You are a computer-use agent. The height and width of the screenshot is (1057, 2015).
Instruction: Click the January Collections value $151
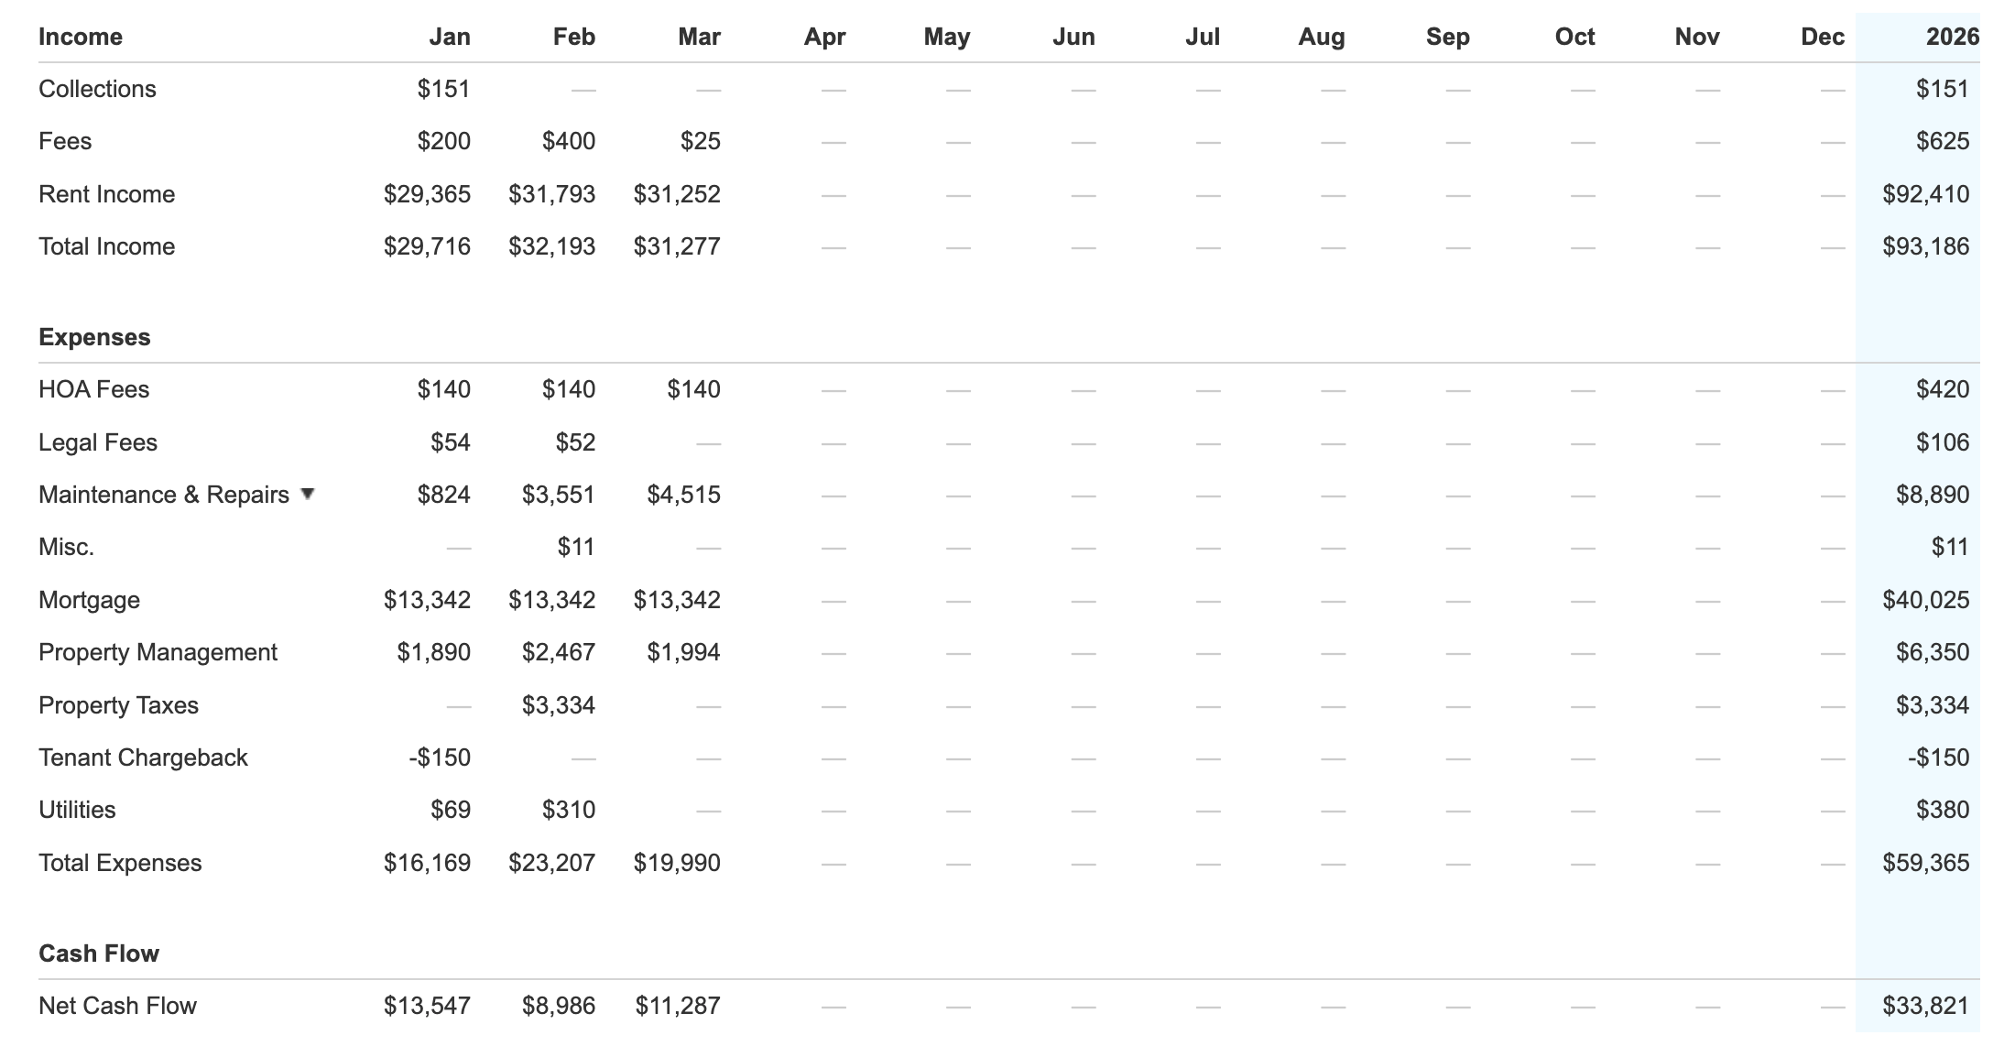[x=443, y=89]
